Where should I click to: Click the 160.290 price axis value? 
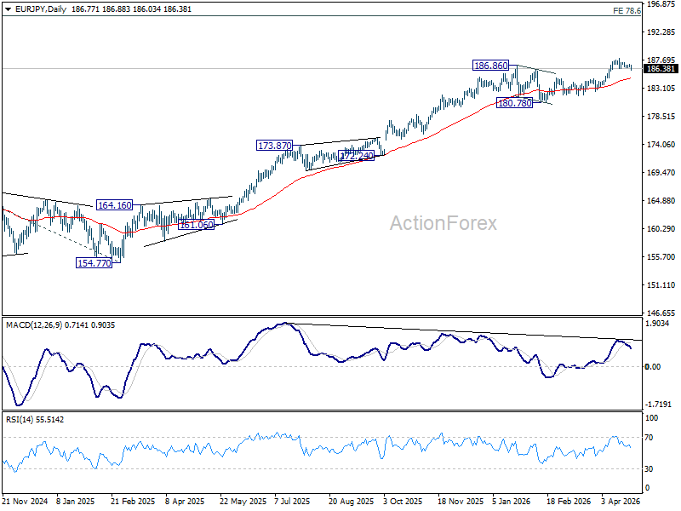coord(661,228)
